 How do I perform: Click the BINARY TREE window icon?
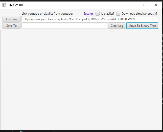4,5
